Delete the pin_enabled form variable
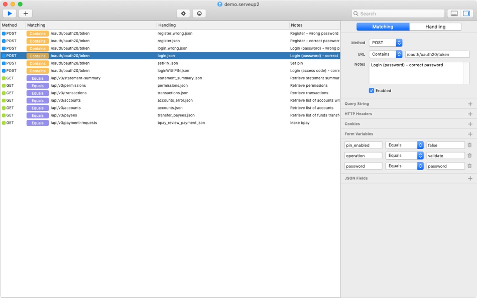The width and height of the screenshot is (477, 298). coord(469,145)
